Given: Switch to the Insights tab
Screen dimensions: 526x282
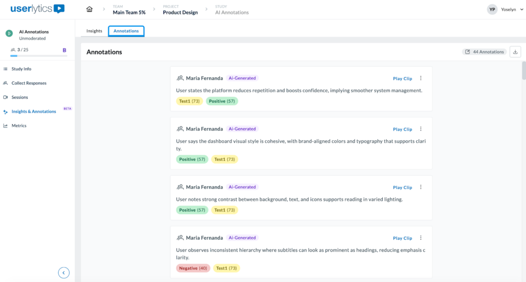Looking at the screenshot, I should (94, 31).
